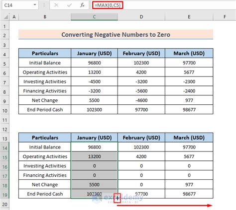Select column C header
Viewport: 236px width, 210px height.
(x=94, y=17)
